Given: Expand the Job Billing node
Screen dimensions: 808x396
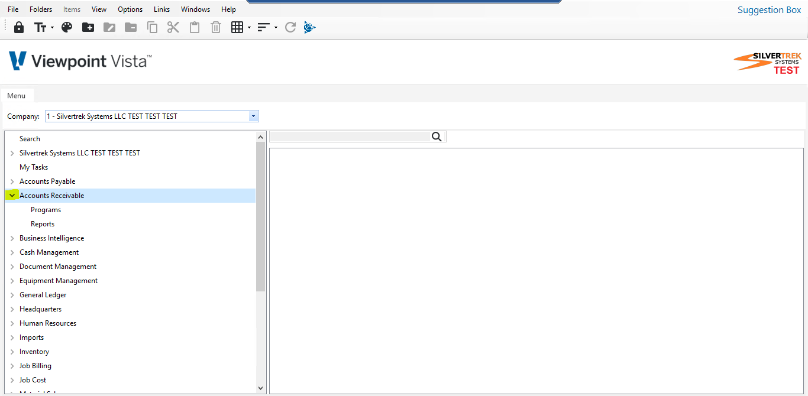Looking at the screenshot, I should tap(12, 366).
